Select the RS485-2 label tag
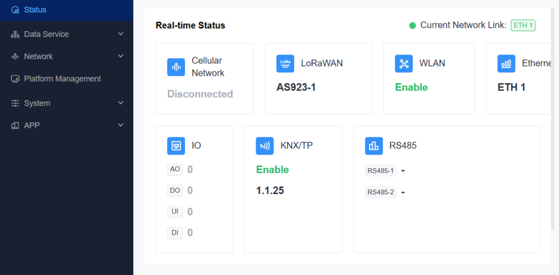Viewport: 559px width, 275px height. (380, 192)
